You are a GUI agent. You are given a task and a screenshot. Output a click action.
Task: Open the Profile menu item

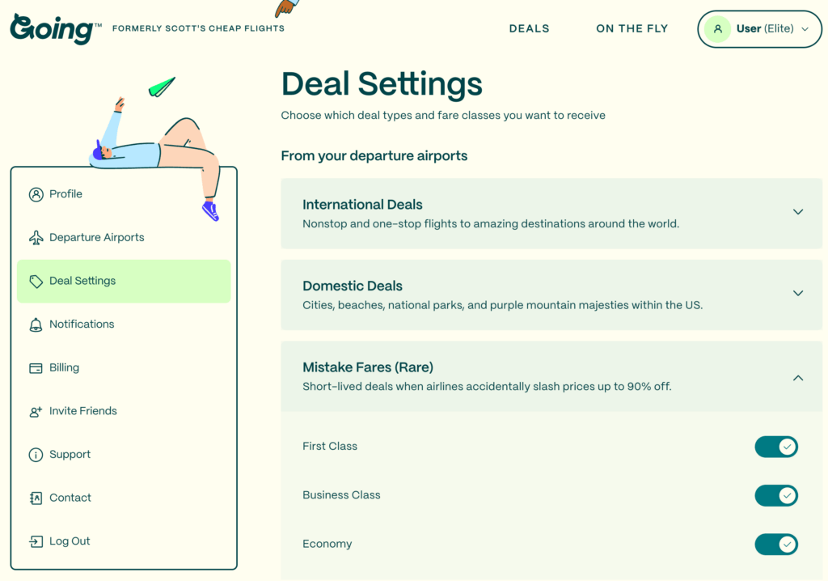click(x=124, y=194)
